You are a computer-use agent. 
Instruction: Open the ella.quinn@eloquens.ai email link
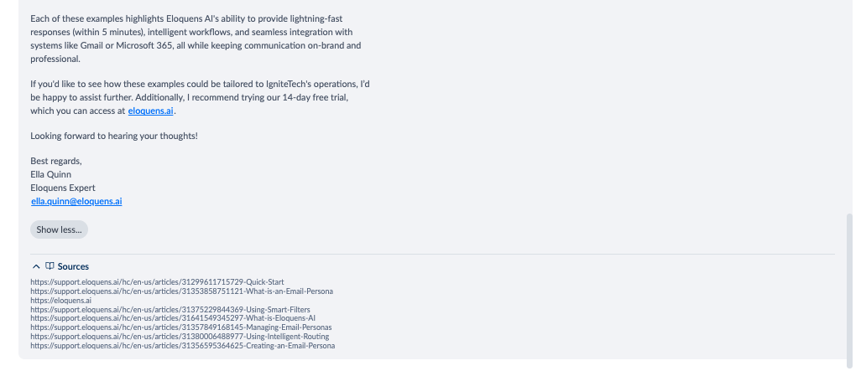pos(76,201)
